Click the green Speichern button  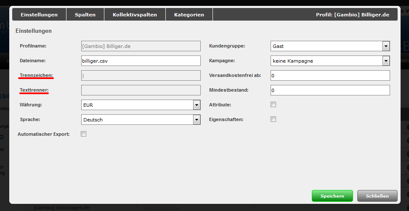(332, 196)
